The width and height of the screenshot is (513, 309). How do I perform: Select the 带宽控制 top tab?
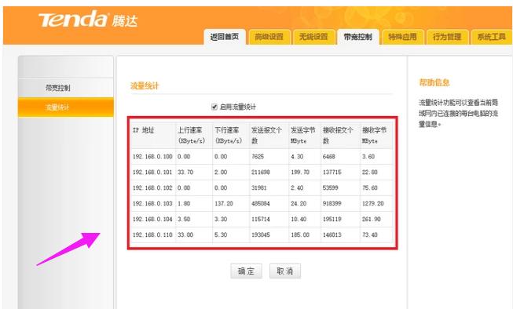coord(358,37)
